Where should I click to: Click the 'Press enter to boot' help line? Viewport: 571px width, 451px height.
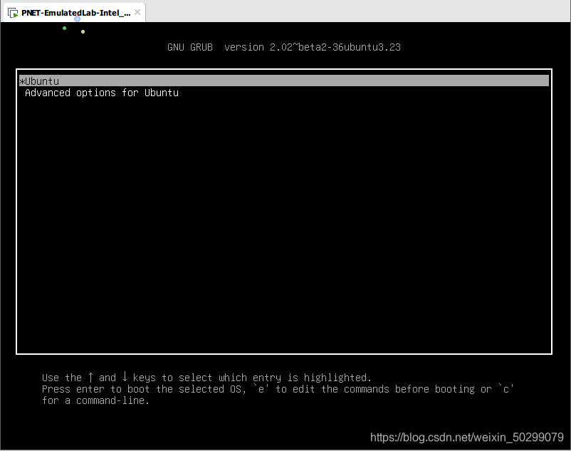coord(278,389)
